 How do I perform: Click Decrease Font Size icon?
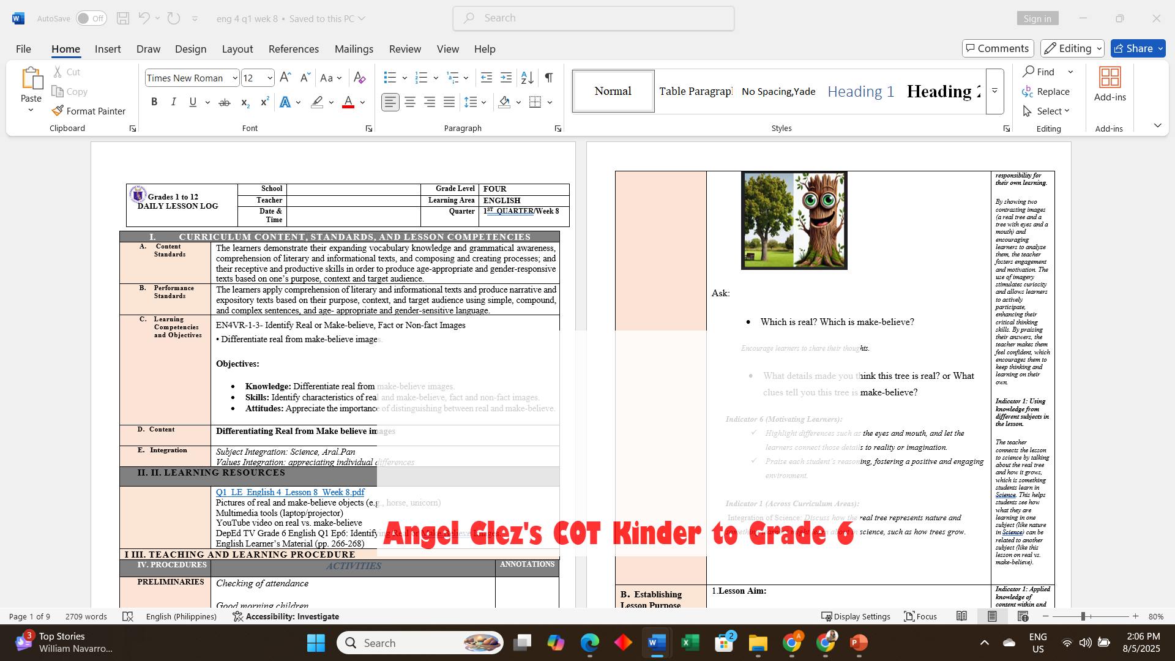[x=305, y=78]
